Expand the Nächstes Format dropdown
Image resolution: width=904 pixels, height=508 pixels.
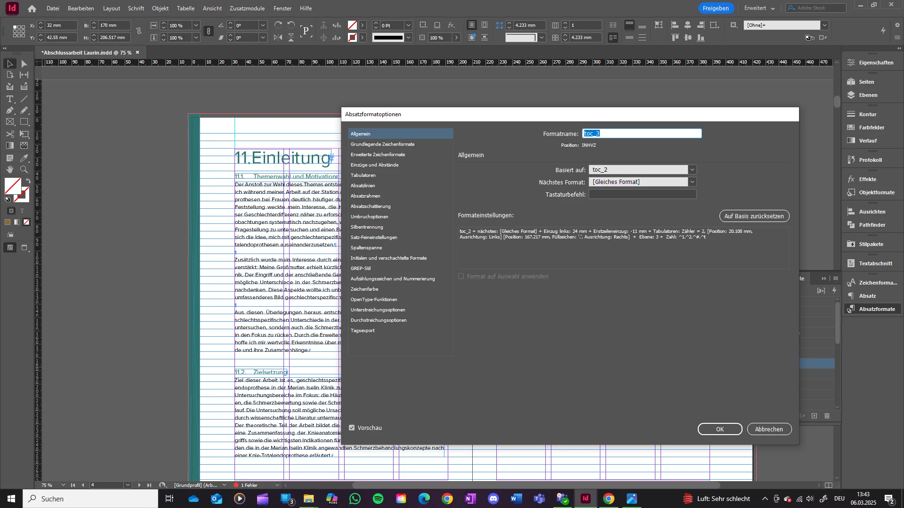click(x=692, y=182)
